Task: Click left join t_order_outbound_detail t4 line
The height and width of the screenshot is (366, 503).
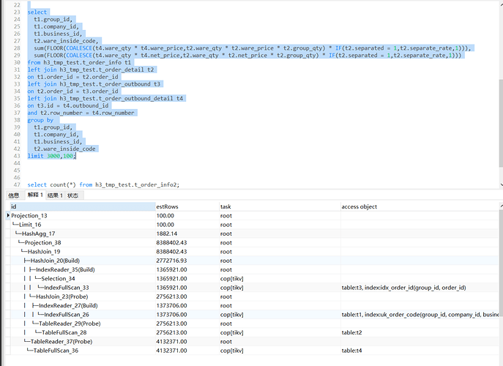Action: [105, 99]
